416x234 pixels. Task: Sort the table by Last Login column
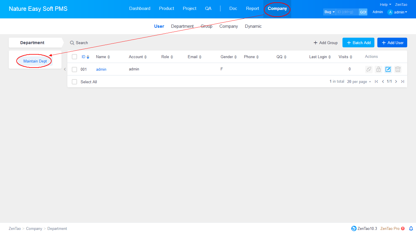(x=320, y=57)
